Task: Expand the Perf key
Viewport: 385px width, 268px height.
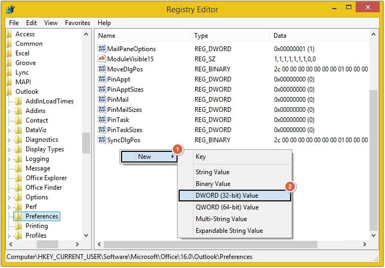Action: coord(9,207)
